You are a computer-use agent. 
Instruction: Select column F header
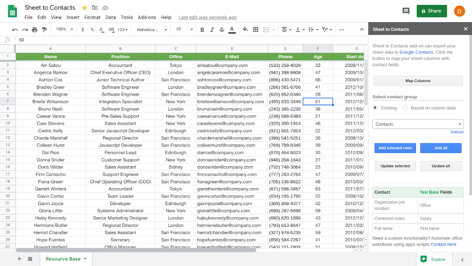(x=318, y=48)
